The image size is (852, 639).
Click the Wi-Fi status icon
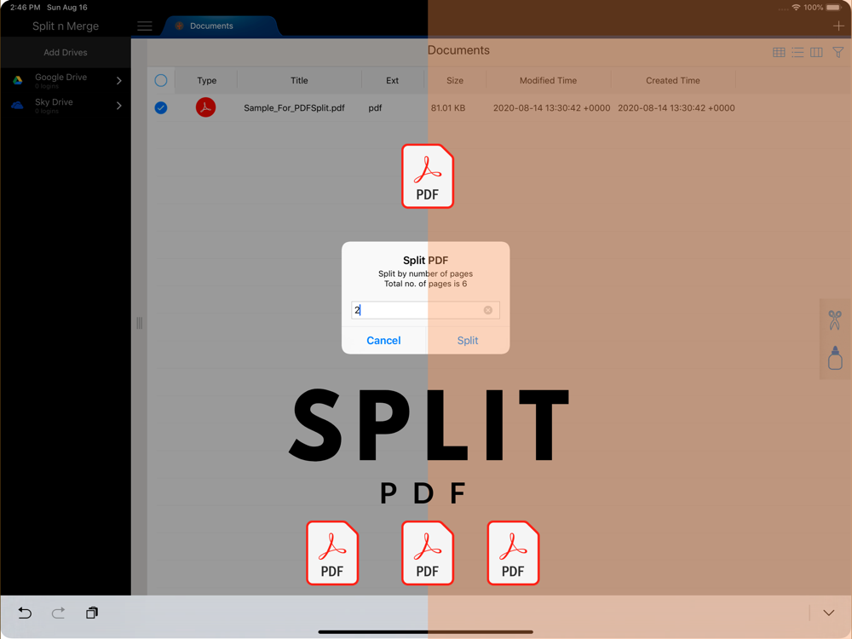[x=796, y=7]
